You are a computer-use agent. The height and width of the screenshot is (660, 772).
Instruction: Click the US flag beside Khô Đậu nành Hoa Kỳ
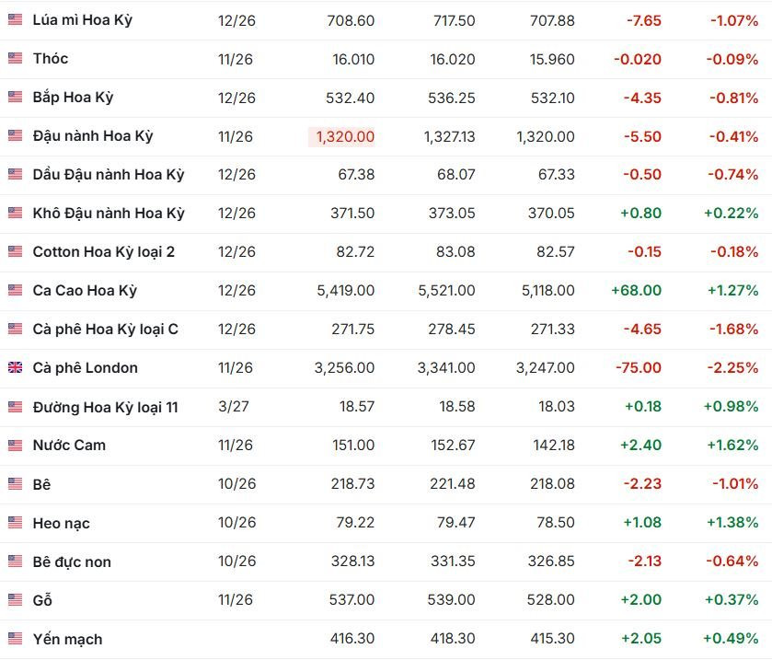pos(16,213)
